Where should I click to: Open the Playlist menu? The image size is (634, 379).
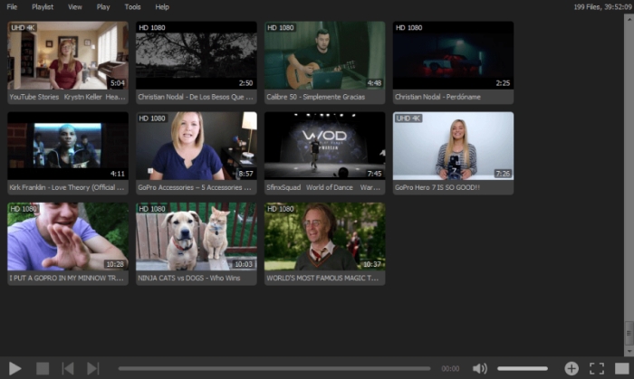coord(43,7)
